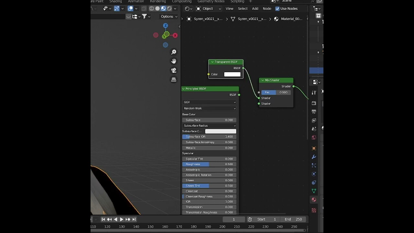Open the GGX distribution dropdown
The width and height of the screenshot is (414, 233).
(209, 102)
